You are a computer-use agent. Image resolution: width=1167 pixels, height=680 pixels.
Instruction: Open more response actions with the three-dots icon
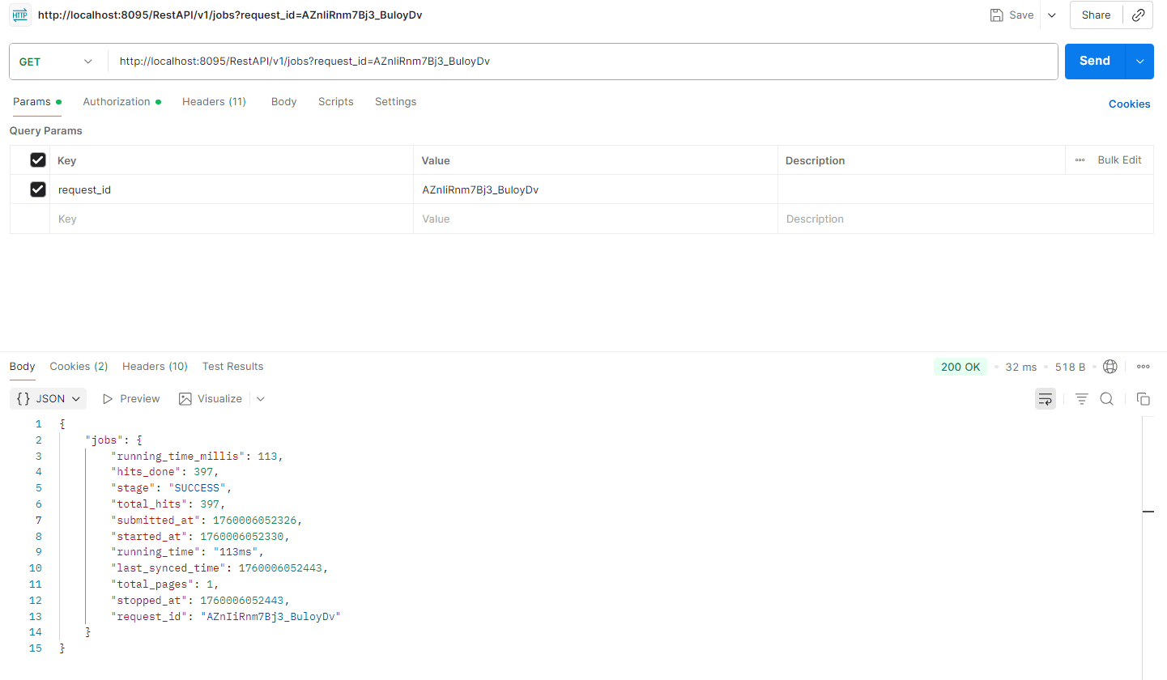click(x=1143, y=366)
